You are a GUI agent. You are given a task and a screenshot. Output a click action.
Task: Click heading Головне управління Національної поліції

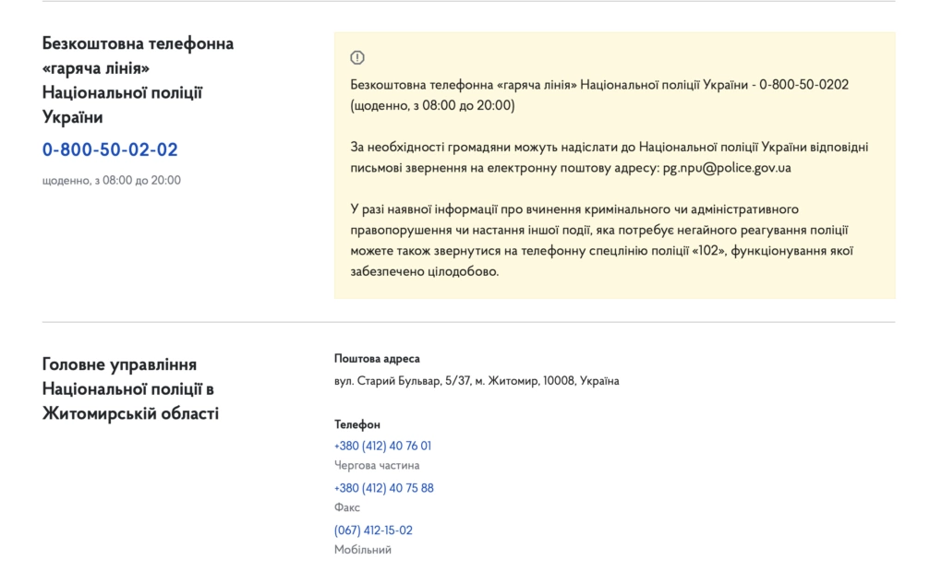point(130,388)
